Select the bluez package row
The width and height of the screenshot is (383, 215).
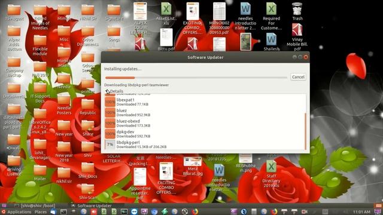pos(205,112)
